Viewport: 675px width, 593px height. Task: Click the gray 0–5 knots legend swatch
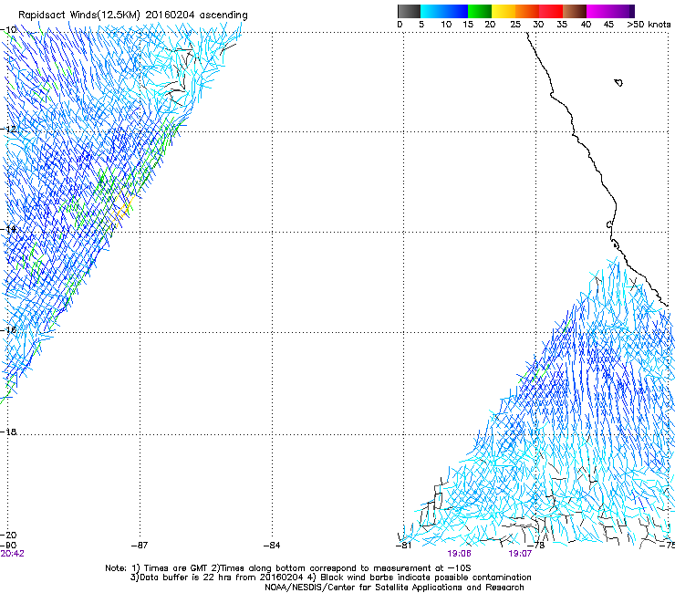coord(409,11)
